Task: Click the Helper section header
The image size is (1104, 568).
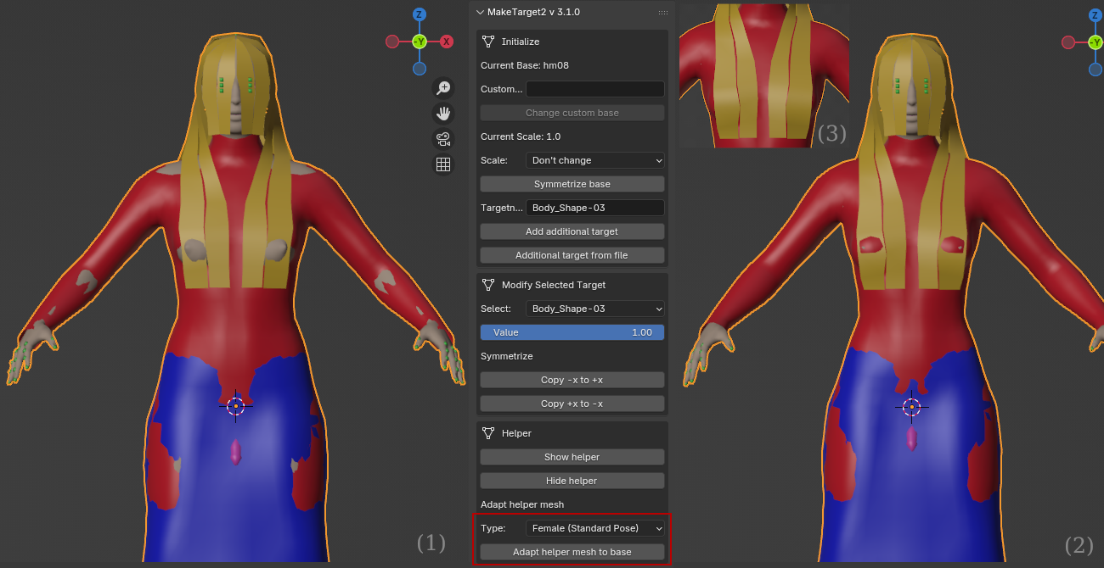Action: (515, 433)
